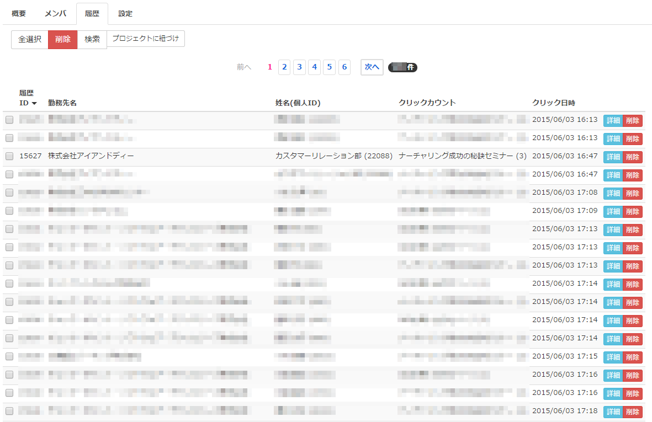This screenshot has height=422, width=652.
Task: Click the 検索 button
Action: pyautogui.click(x=92, y=40)
